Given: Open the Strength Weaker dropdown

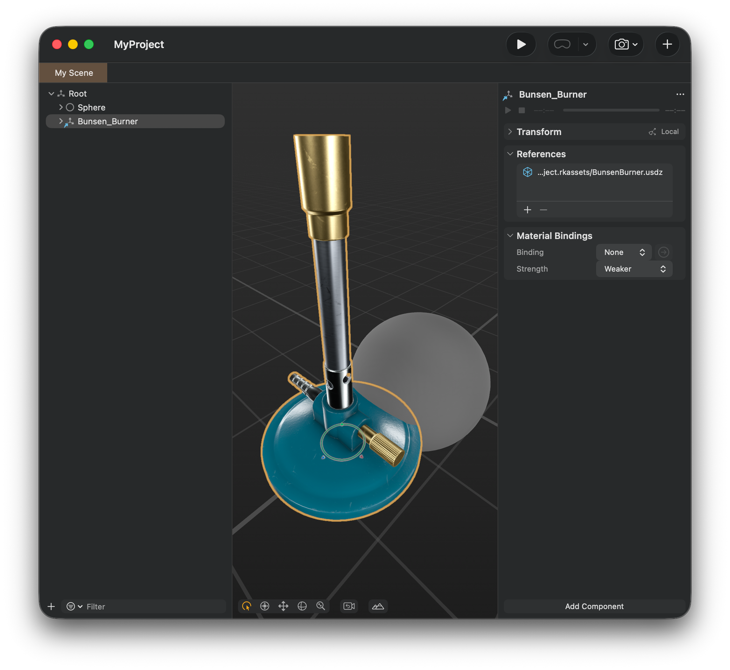Looking at the screenshot, I should pyautogui.click(x=634, y=269).
